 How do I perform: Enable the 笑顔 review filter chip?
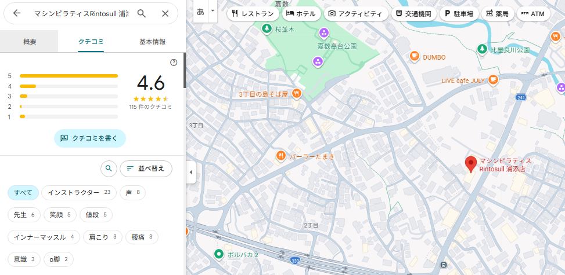(x=60, y=215)
